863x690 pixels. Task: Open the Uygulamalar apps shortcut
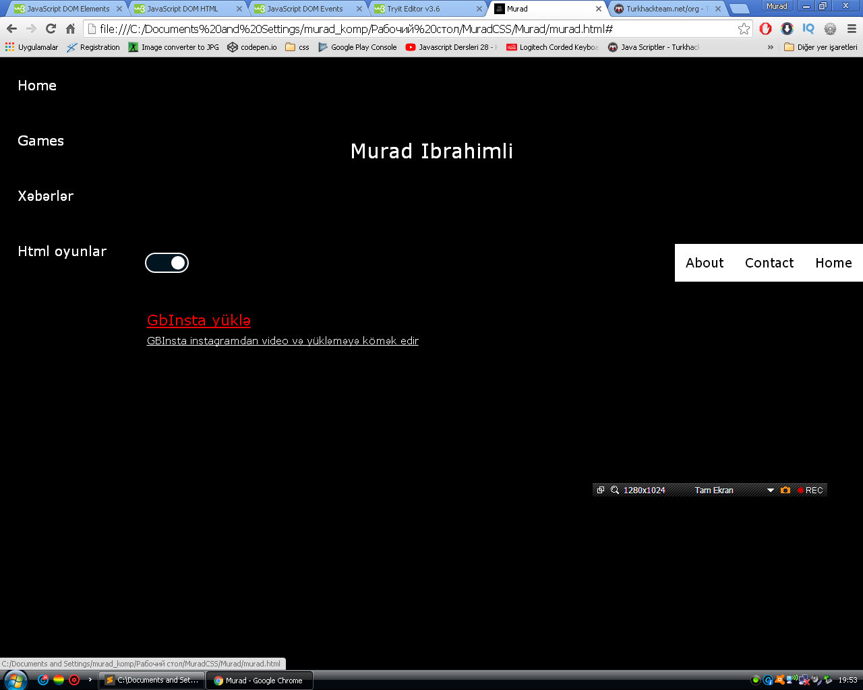[32, 47]
